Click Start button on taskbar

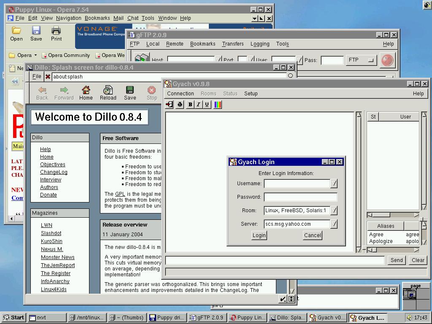click(13, 317)
